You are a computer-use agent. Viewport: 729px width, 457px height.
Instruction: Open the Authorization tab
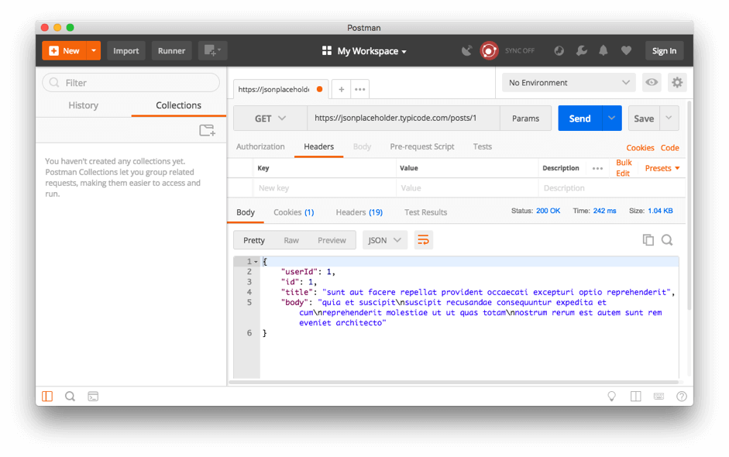pos(260,147)
